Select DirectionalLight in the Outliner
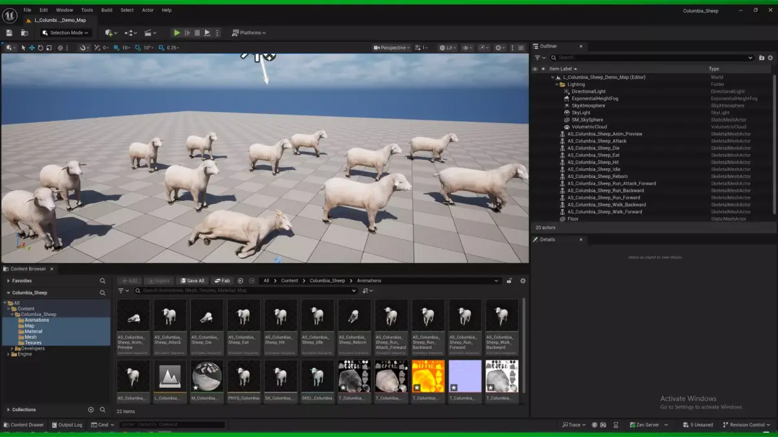Screen dimensions: 778x437 [588, 91]
